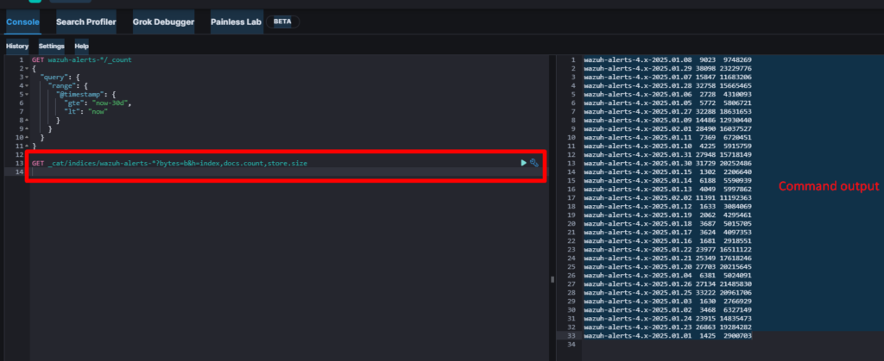Viewport: 884px width, 361px height.
Task: Select output row wazuh-alerts-4.x-2025.01.21
Action: pos(667,258)
